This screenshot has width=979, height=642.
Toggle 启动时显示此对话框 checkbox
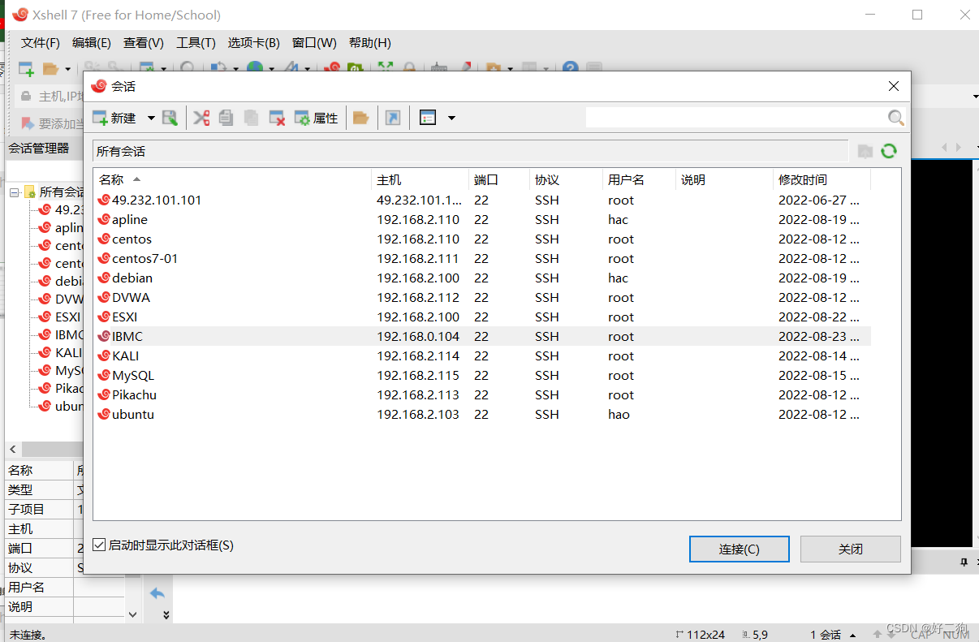(x=99, y=545)
